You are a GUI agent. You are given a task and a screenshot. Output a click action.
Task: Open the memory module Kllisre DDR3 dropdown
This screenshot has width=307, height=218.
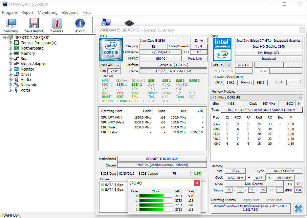click(x=256, y=98)
